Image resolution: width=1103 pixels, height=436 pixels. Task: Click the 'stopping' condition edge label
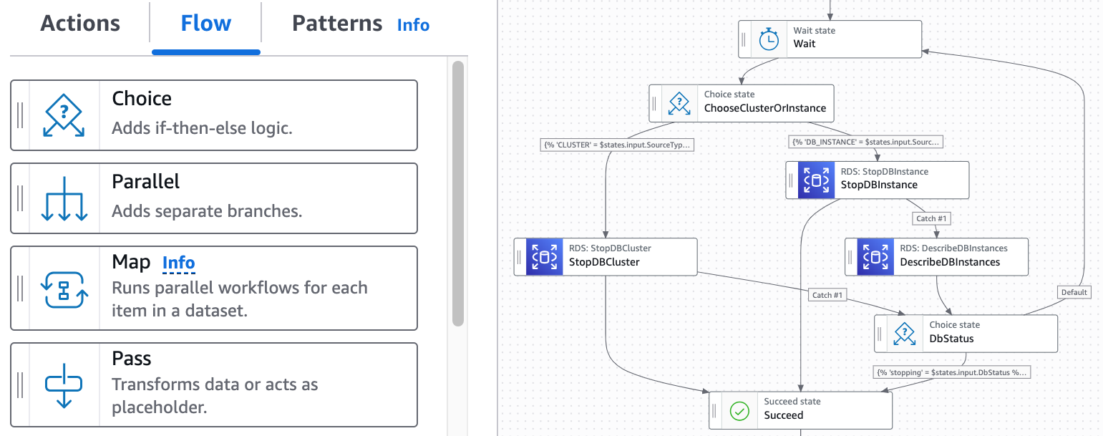pos(952,373)
